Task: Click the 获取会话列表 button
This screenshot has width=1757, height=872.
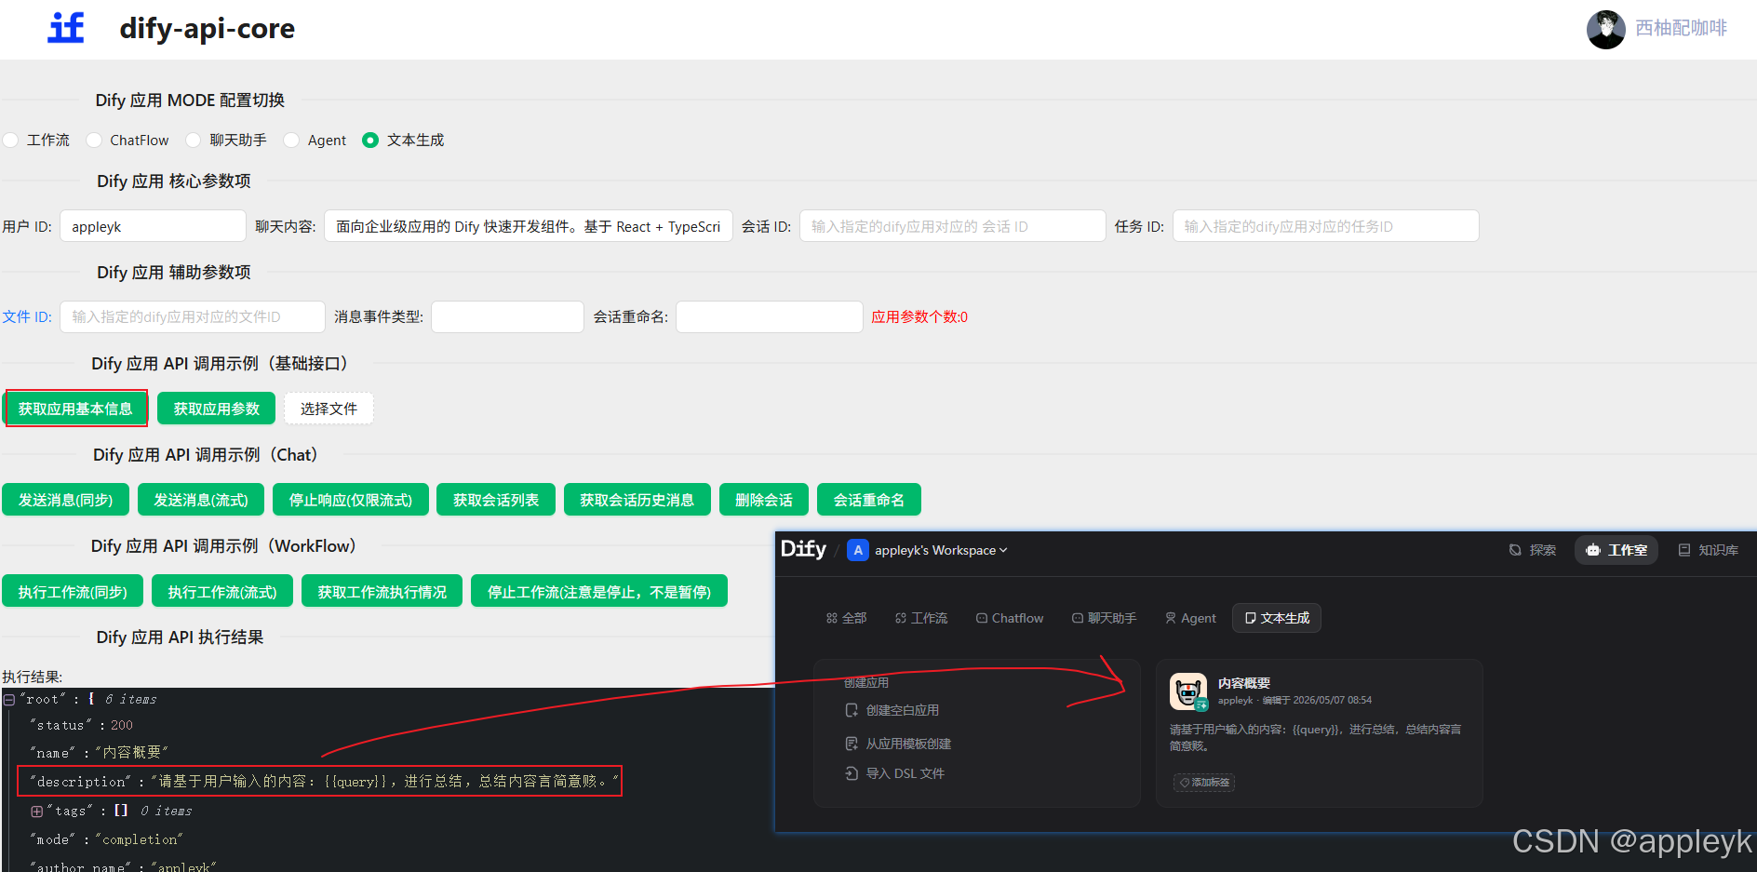Action: [495, 500]
